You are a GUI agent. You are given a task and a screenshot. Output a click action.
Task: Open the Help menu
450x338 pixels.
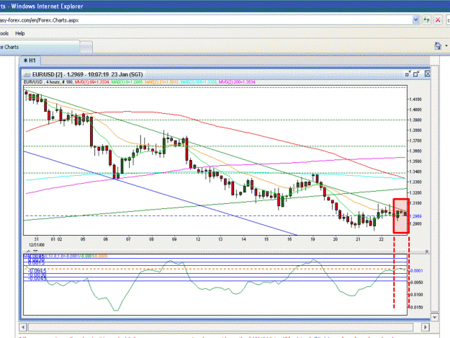point(20,33)
